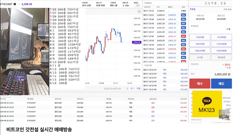Click the 매도 badge in the 08/17 10:17 row

183,32
